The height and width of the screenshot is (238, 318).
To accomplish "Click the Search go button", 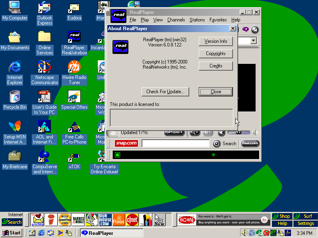I will pyautogui.click(x=217, y=144).
